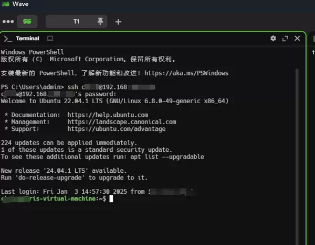Close the Terminal block

pos(297,38)
